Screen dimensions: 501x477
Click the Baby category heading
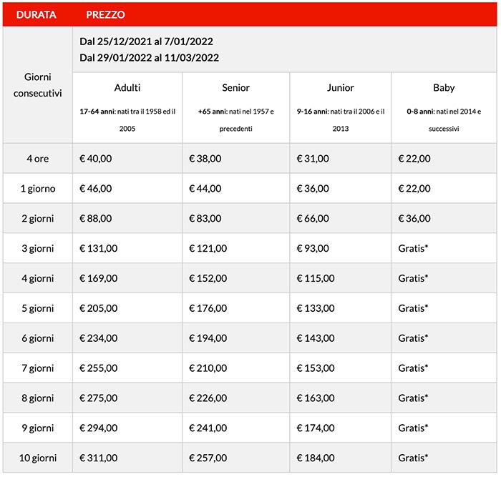click(x=444, y=88)
